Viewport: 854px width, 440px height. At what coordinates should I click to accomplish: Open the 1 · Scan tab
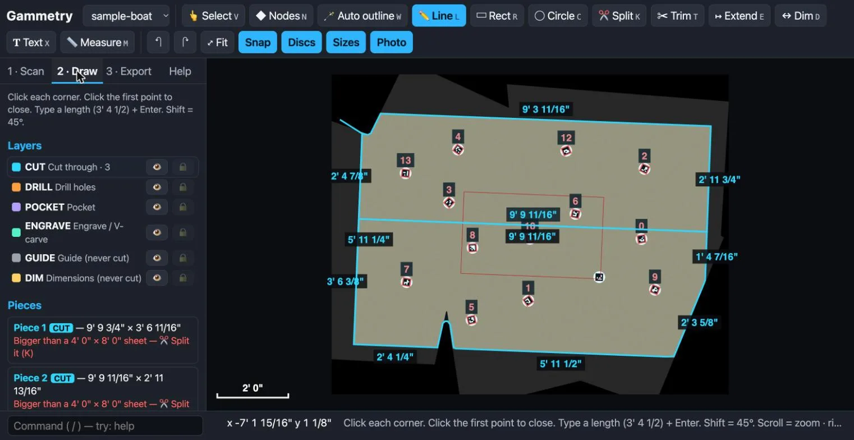point(26,71)
